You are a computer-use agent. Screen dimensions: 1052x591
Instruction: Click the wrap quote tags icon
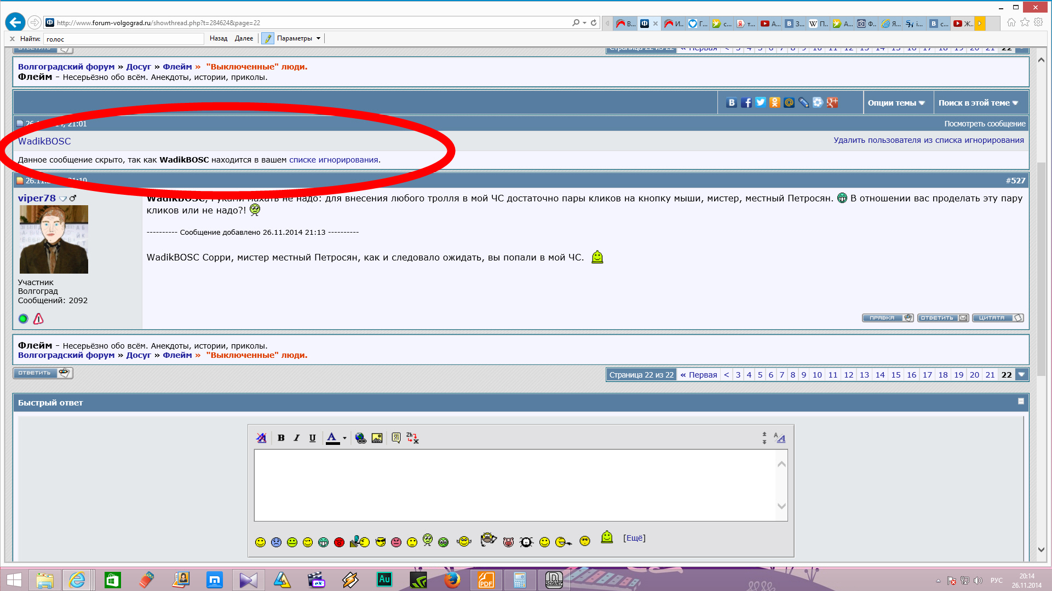(x=396, y=438)
